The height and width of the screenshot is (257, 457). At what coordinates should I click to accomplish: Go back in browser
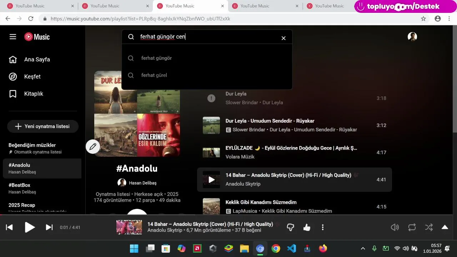[x=8, y=19]
